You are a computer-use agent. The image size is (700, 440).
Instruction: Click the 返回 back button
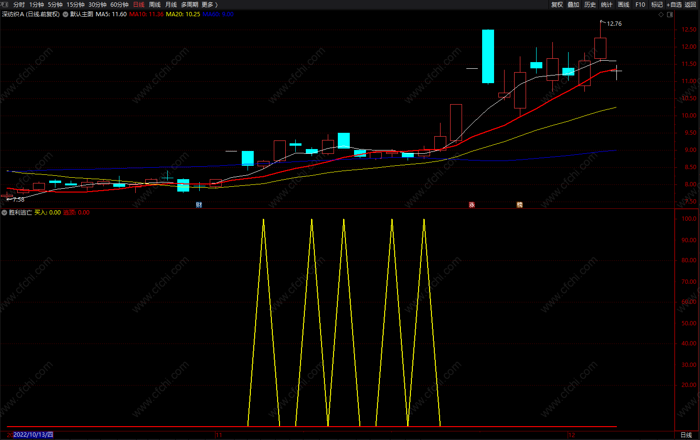[x=690, y=4]
